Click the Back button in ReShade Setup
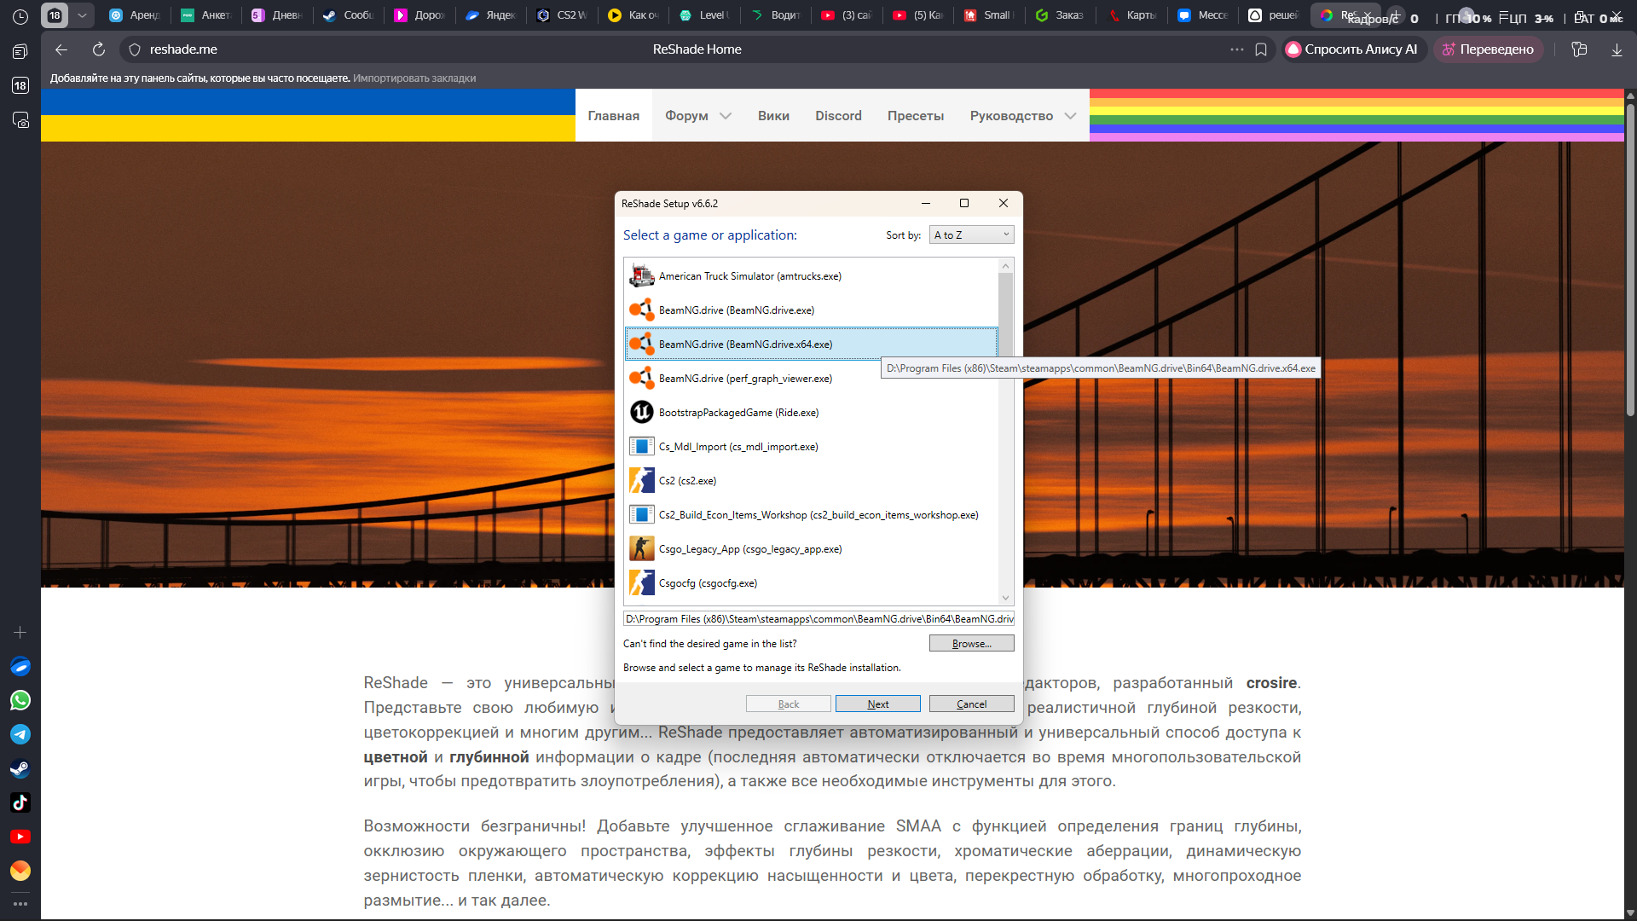 tap(788, 704)
